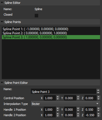
Task: Decrease Control Position Z value
Action: (x=98, y=99)
